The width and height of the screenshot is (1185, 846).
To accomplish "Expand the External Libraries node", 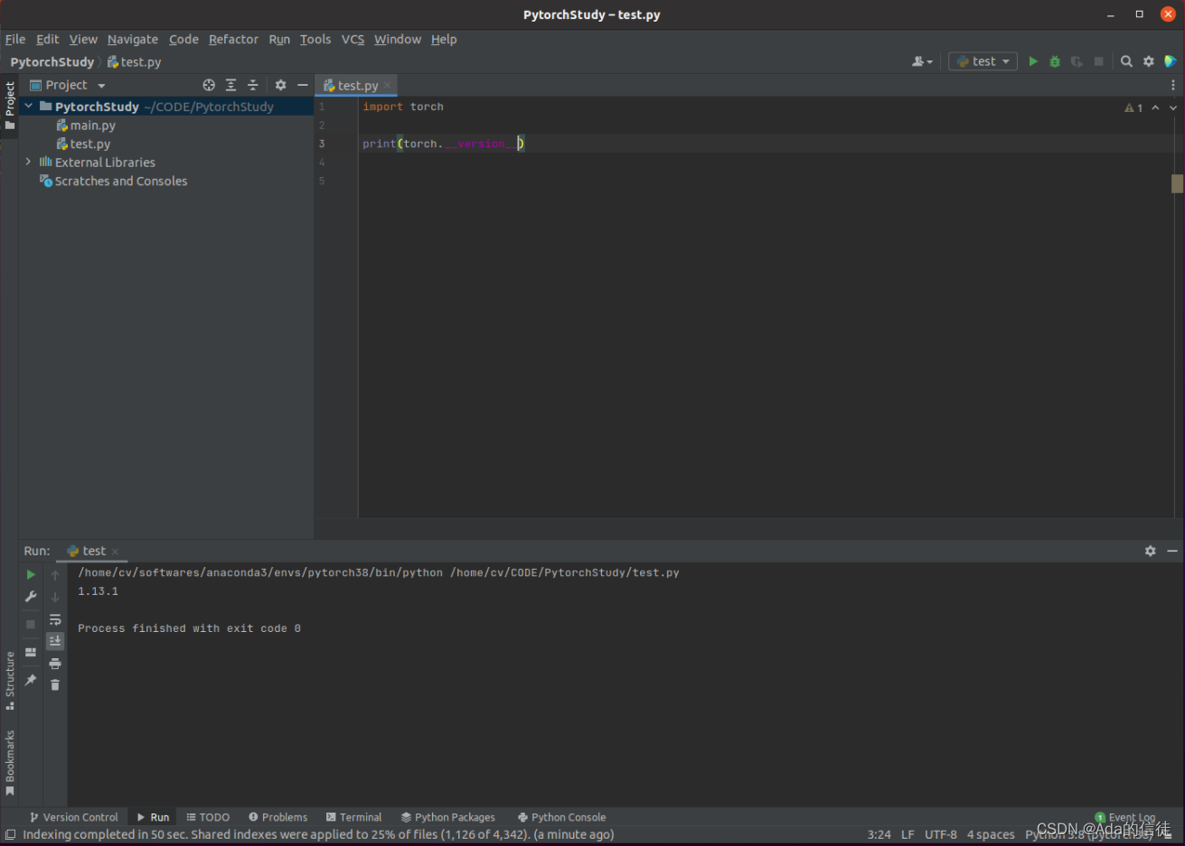I will pyautogui.click(x=28, y=162).
